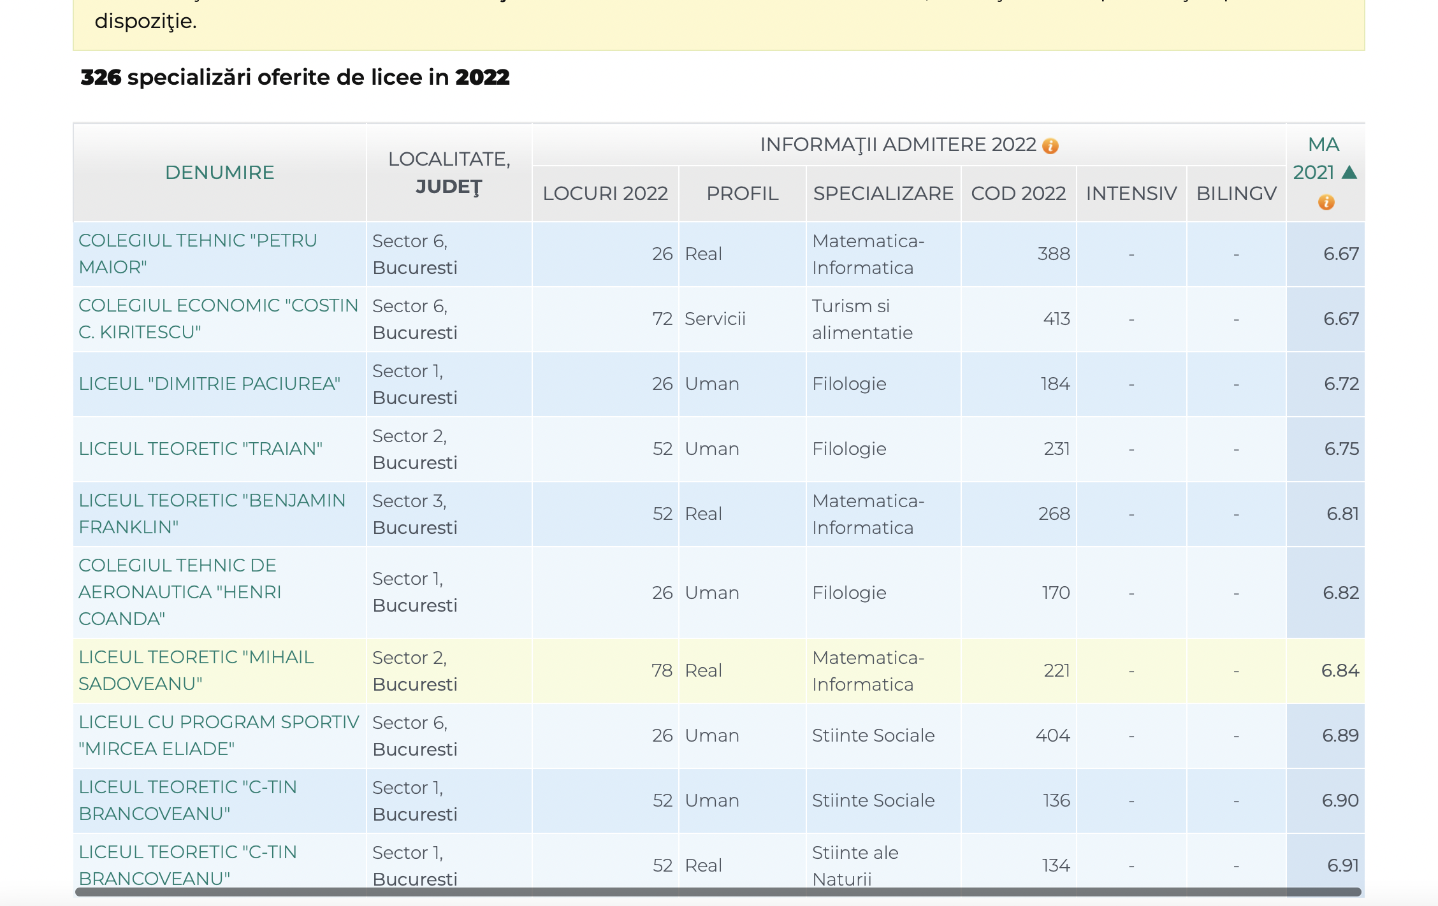Sort table by DENUMIRE column header
1438x906 pixels.
tap(219, 172)
